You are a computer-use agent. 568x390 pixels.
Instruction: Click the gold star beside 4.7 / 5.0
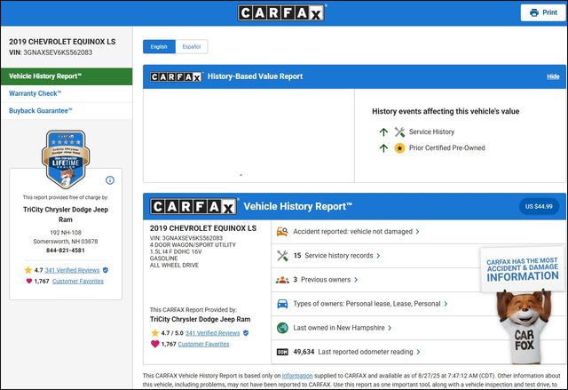coord(155,333)
